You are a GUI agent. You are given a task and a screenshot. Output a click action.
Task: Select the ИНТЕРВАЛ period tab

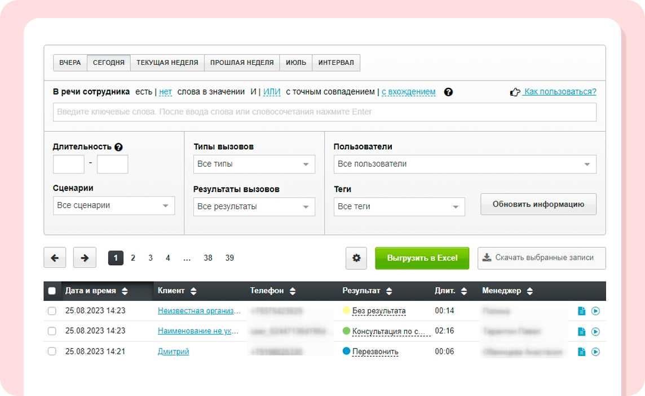pyautogui.click(x=336, y=63)
